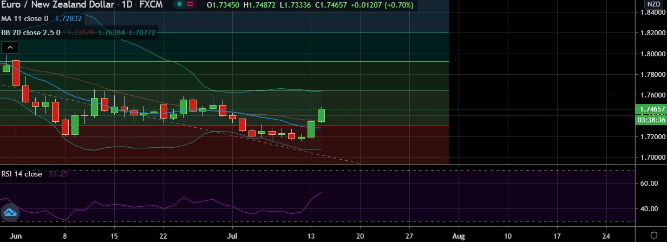The height and width of the screenshot is (242, 667).
Task: Select the MA 11 close 0 indicator legend
Action: 25,18
